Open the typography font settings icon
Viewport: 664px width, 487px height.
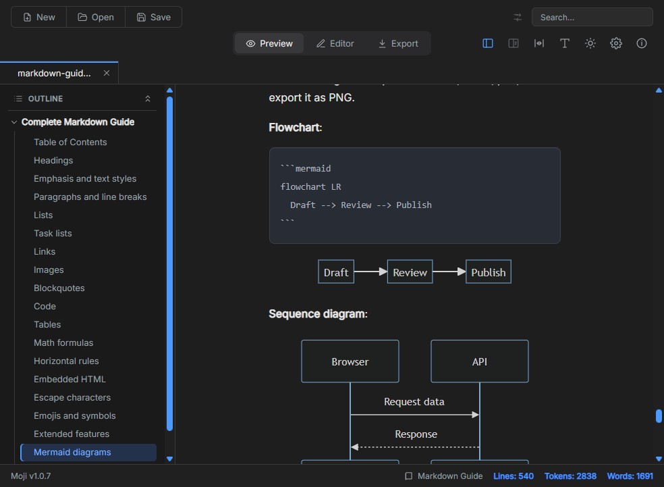tap(565, 43)
